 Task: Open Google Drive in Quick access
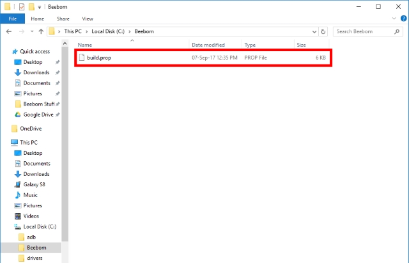(x=37, y=114)
